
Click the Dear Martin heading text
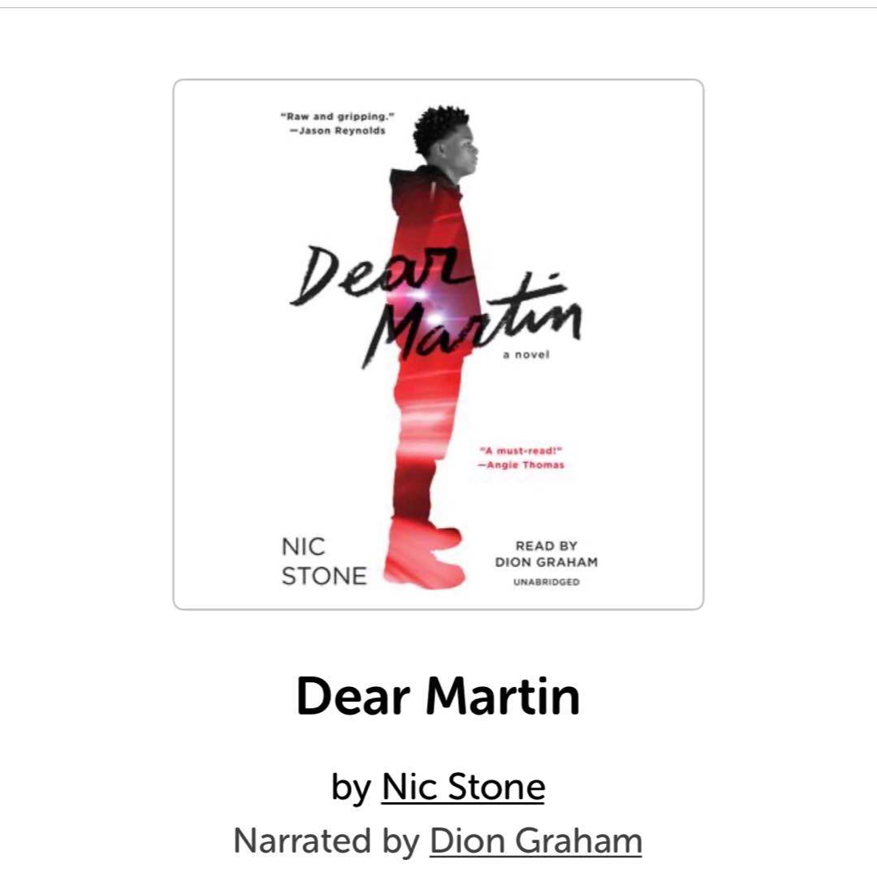tap(438, 697)
